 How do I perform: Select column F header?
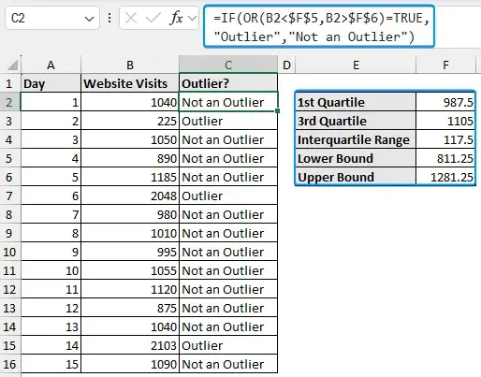click(446, 65)
